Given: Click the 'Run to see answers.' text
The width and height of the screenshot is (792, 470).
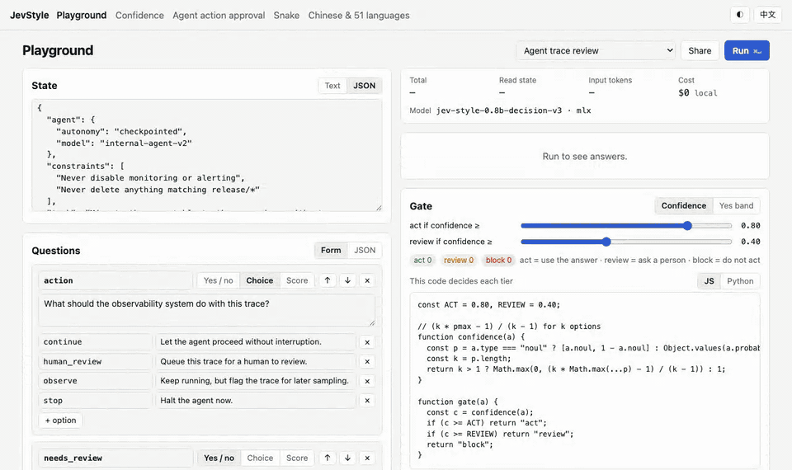Looking at the screenshot, I should (585, 157).
